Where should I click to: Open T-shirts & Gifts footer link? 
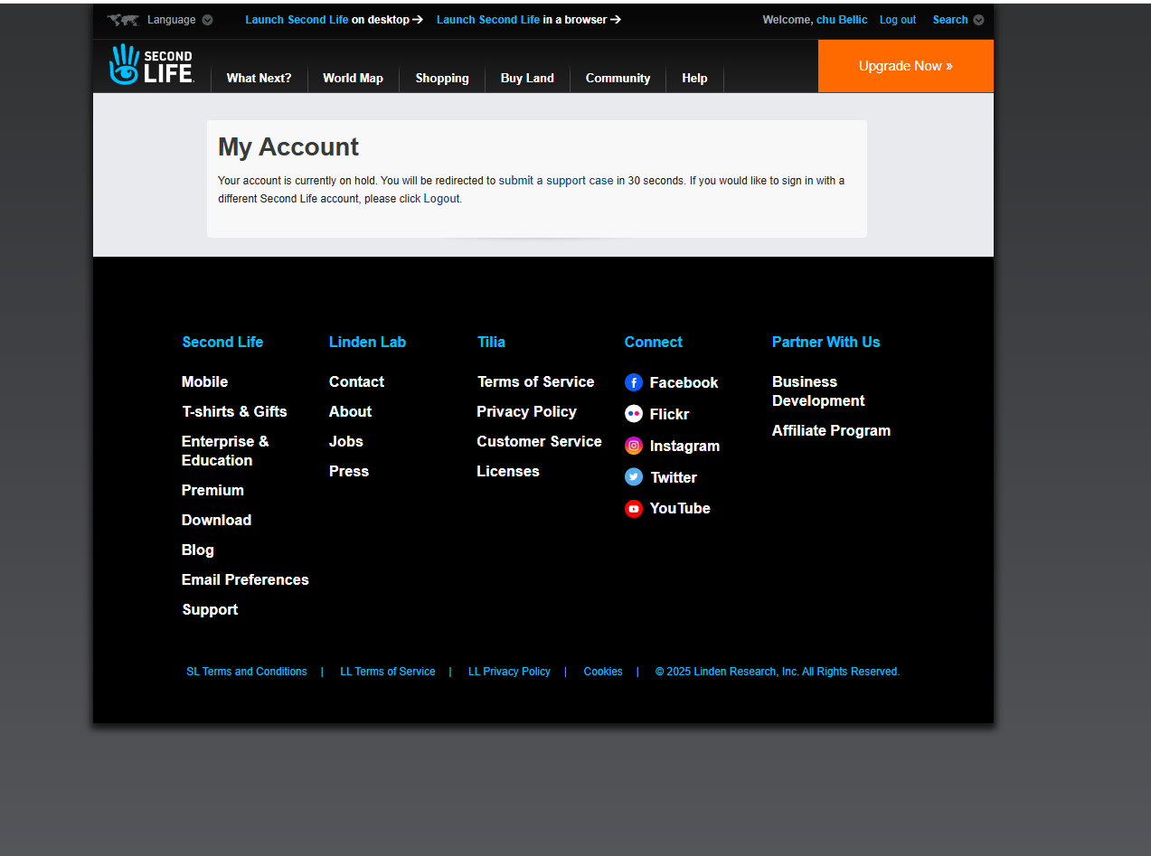click(234, 412)
